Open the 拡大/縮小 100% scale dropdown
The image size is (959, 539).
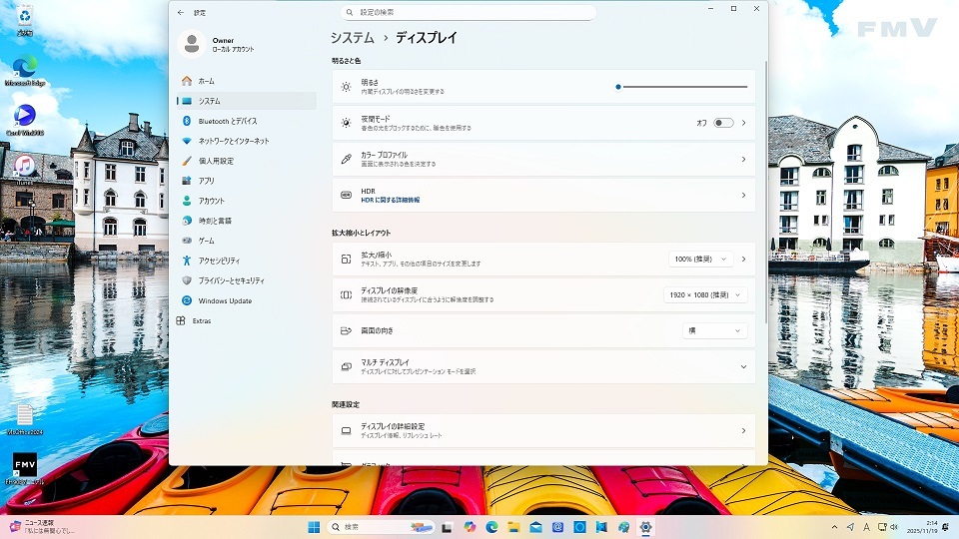pos(700,259)
